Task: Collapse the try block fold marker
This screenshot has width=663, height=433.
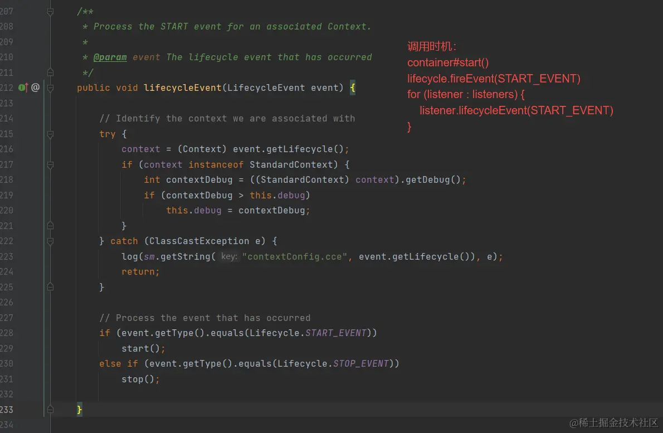Action: [50, 134]
